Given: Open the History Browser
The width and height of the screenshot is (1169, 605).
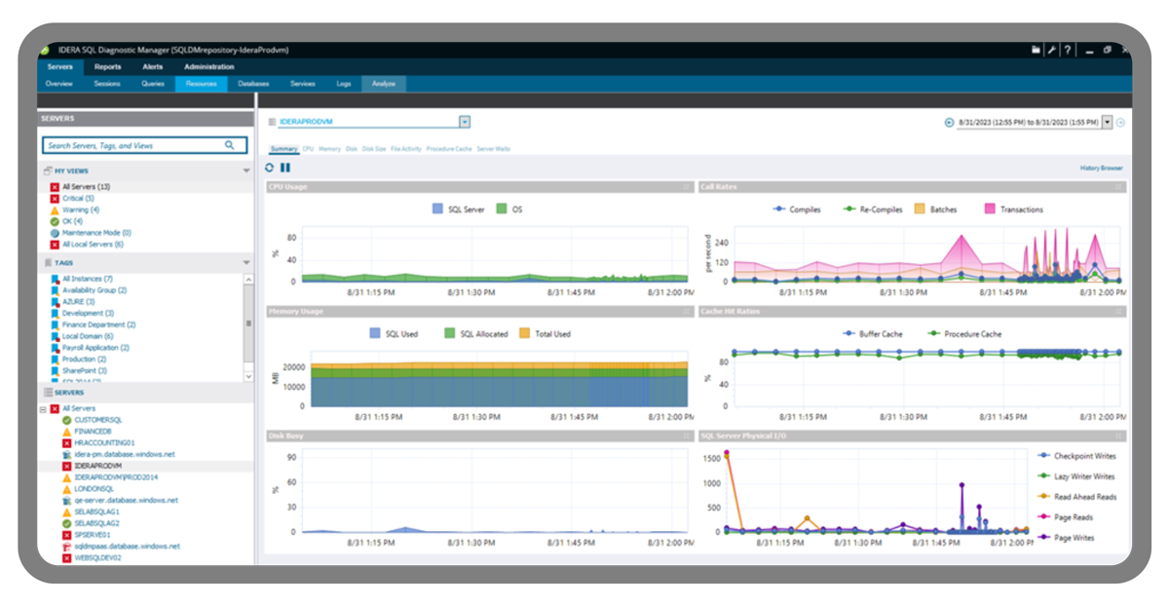Looking at the screenshot, I should (x=1100, y=166).
